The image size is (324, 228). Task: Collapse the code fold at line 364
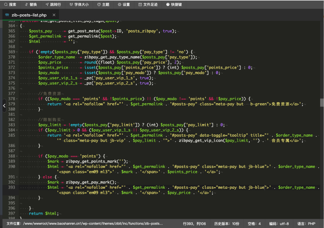click(17, 26)
